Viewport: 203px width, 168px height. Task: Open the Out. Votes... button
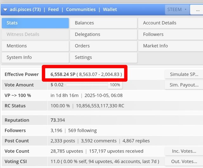[184, 162]
